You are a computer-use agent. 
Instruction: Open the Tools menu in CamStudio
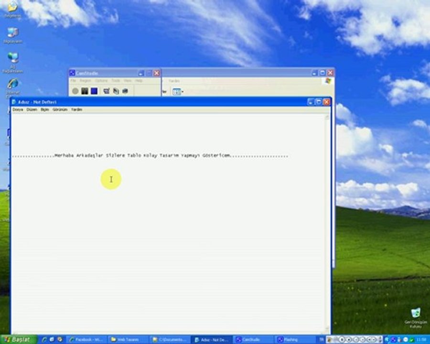click(116, 81)
